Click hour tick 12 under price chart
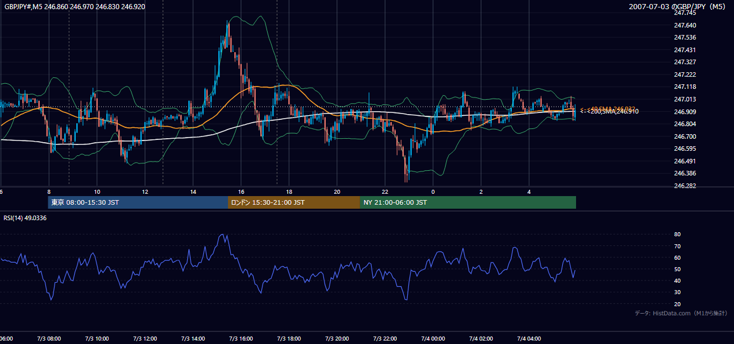The height and width of the screenshot is (344, 734). [x=145, y=192]
